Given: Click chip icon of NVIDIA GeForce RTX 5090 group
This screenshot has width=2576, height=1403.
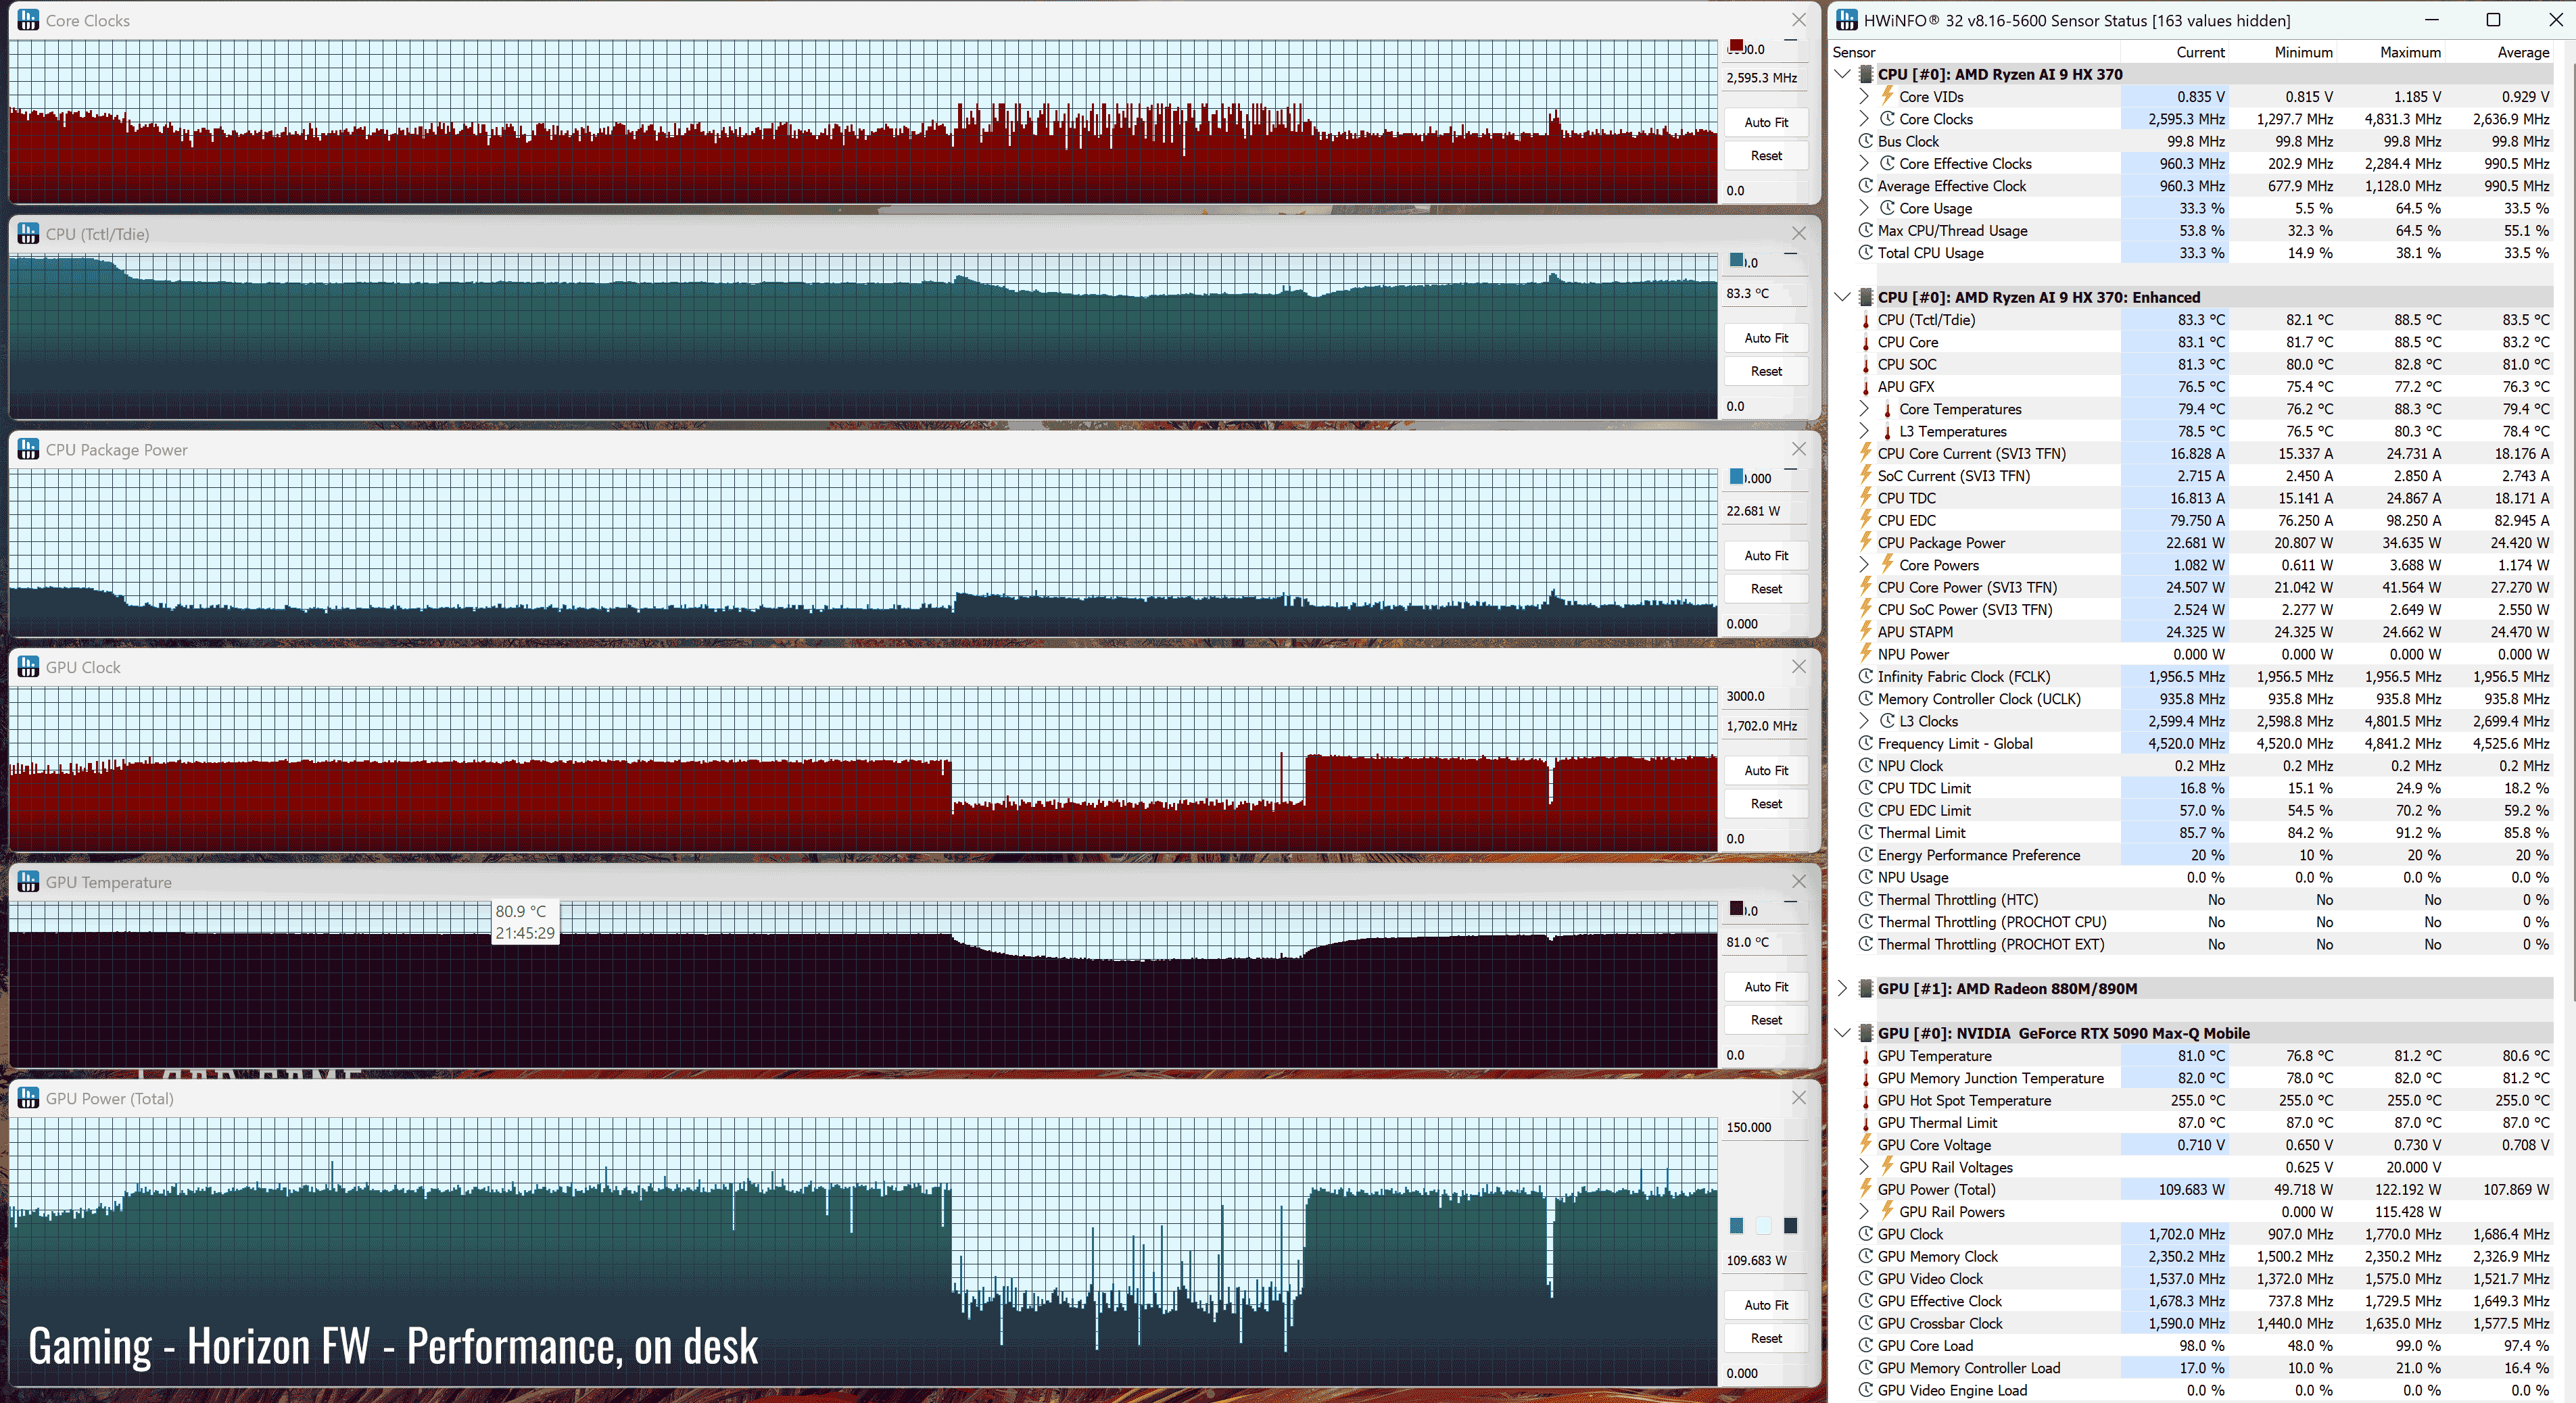Looking at the screenshot, I should click(1865, 1032).
